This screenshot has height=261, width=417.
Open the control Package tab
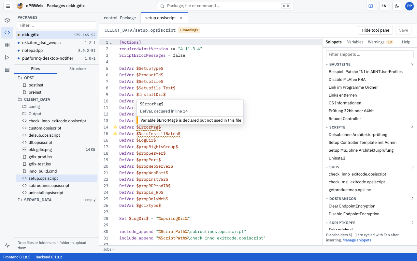click(x=120, y=18)
